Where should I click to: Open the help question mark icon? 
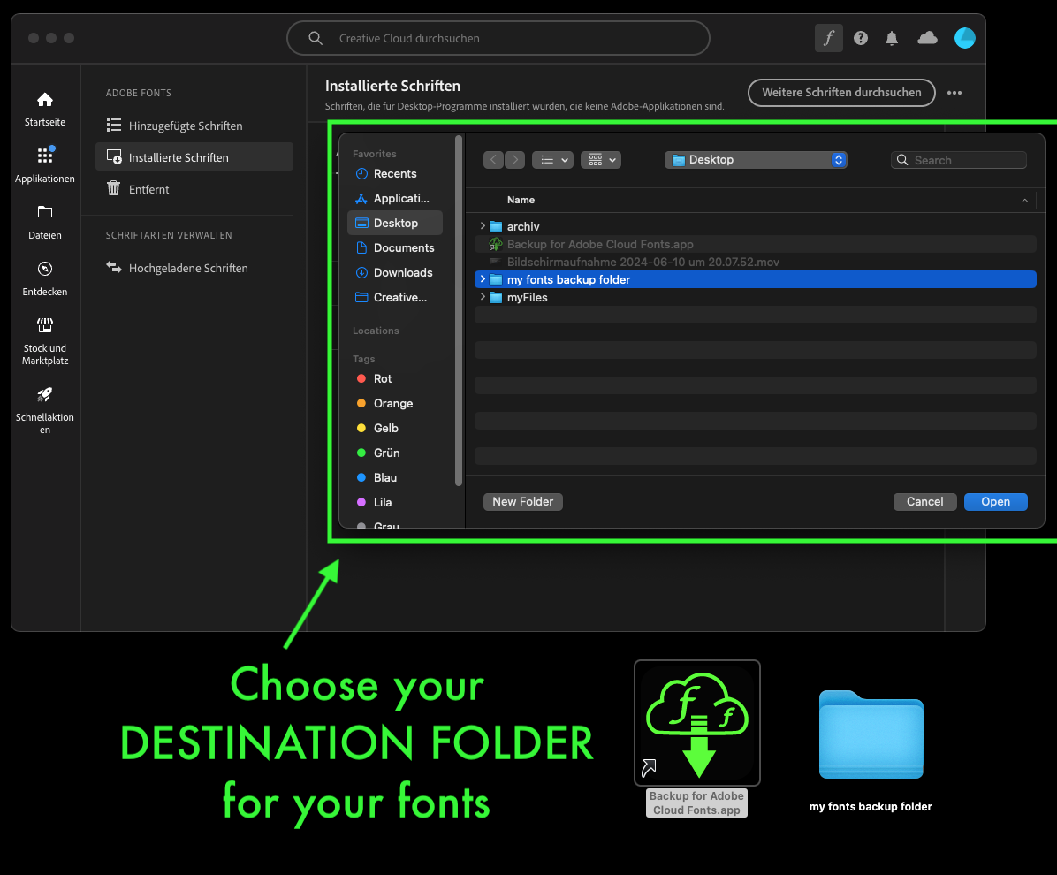pyautogui.click(x=860, y=38)
